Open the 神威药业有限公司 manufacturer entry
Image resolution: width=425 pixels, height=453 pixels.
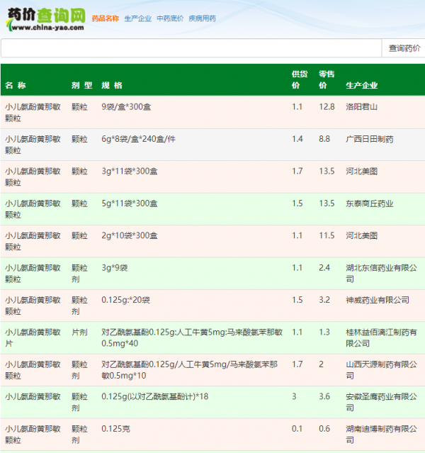pos(377,300)
